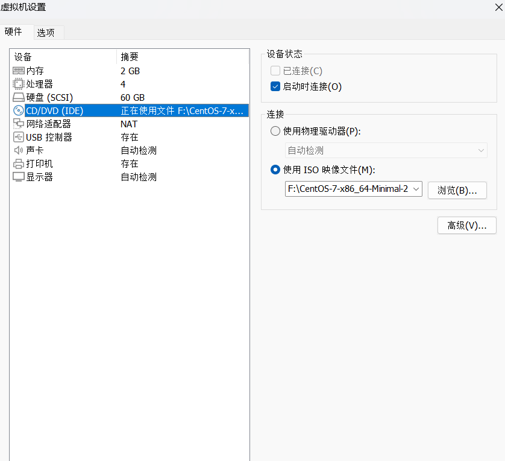Click 自动检测 summary of 声卡 row
The image size is (505, 461).
pos(139,150)
